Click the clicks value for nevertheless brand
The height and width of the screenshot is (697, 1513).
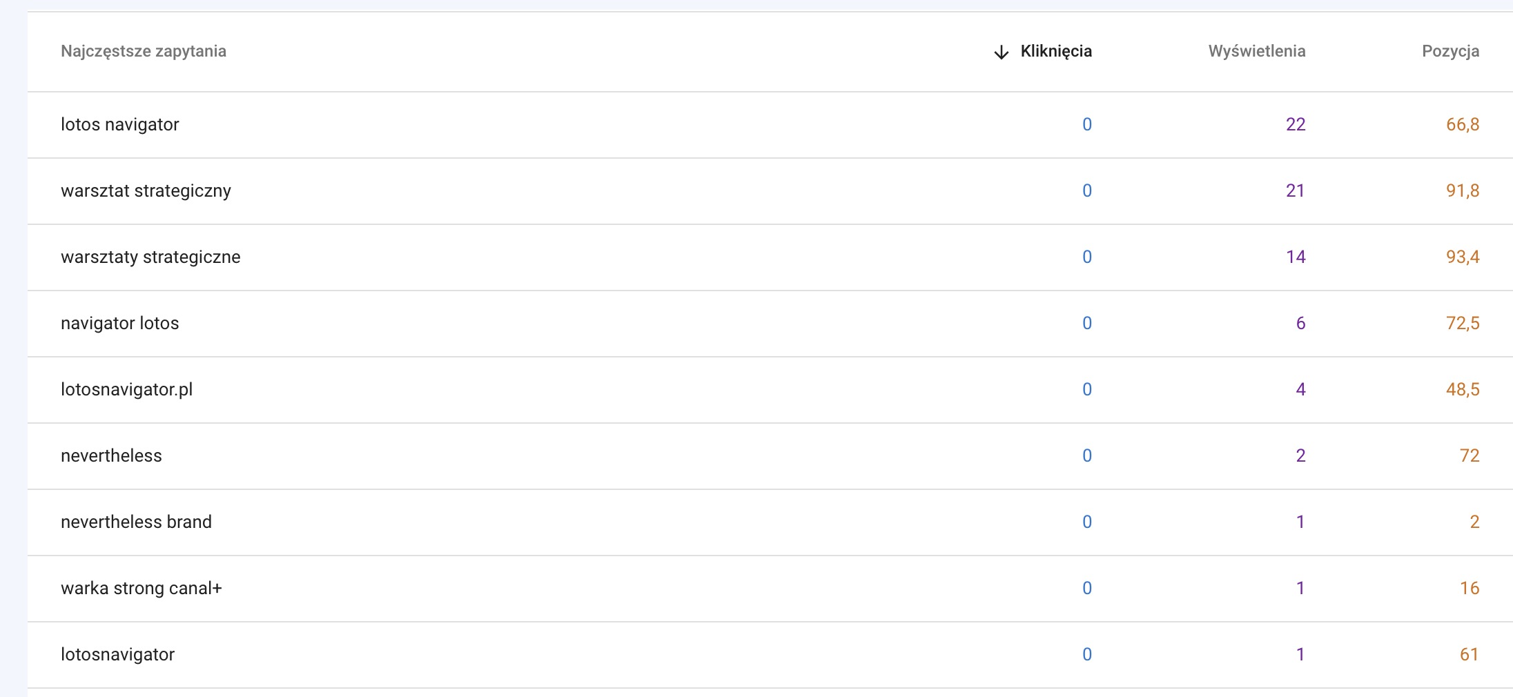pyautogui.click(x=1086, y=522)
